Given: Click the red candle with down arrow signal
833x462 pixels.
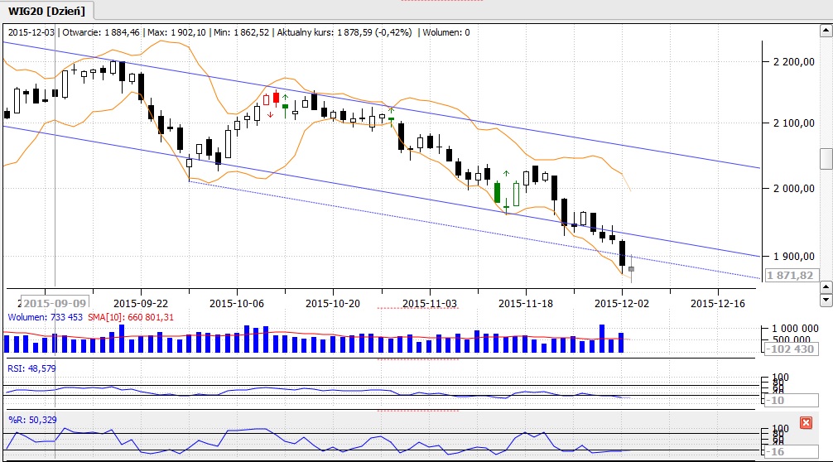Looking at the screenshot, I should coord(276,97).
